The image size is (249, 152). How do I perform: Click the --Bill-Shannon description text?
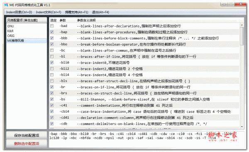pos(144,99)
